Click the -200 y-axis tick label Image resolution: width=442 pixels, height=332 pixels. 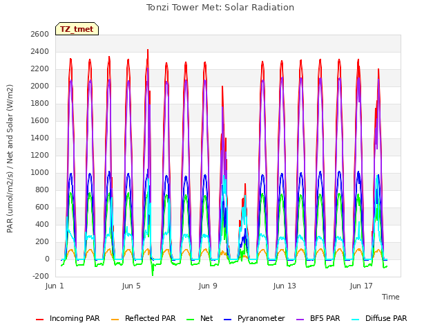[x=41, y=277]
